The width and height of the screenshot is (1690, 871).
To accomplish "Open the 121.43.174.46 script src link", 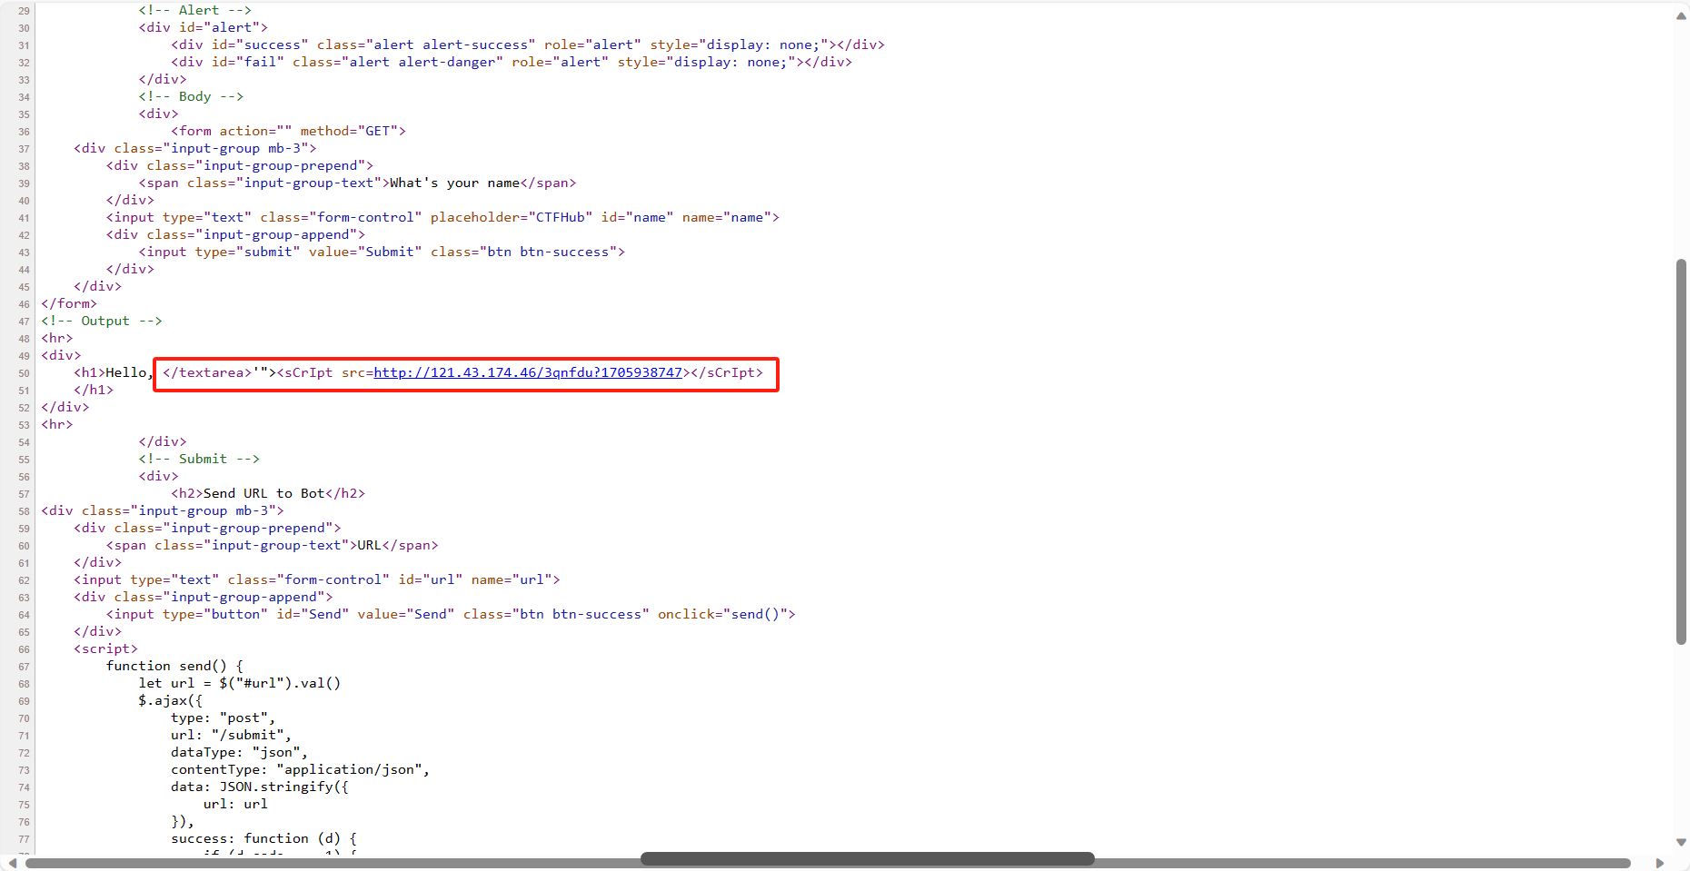I will (x=528, y=372).
